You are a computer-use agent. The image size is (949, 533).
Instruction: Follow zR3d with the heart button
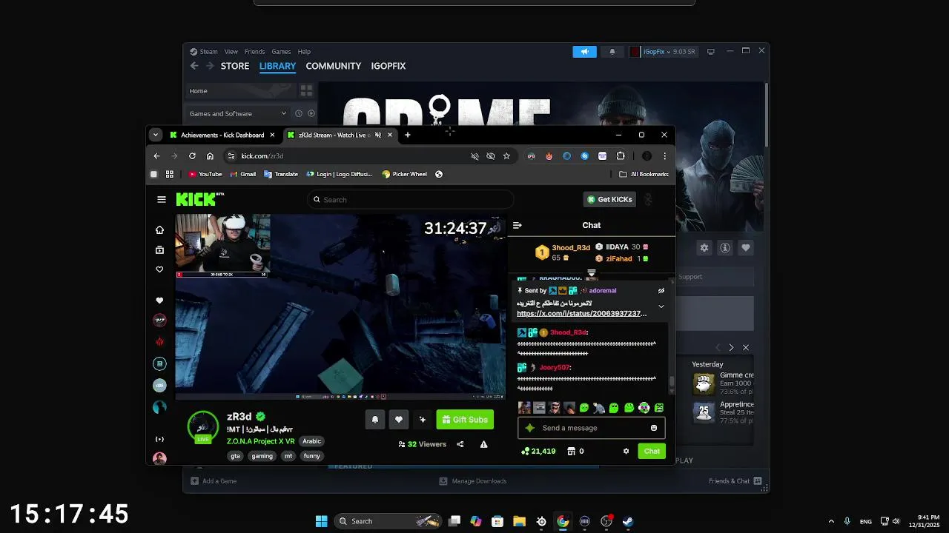coord(399,420)
